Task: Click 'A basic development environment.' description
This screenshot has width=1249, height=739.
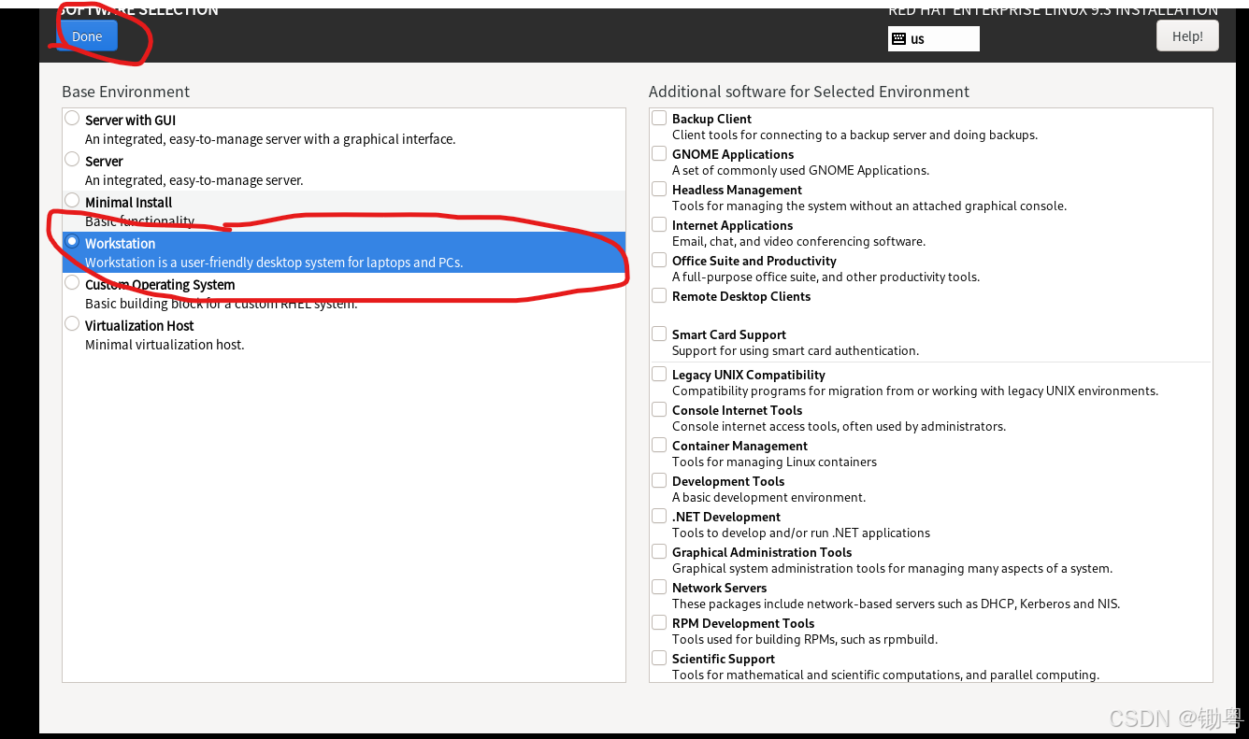Action: click(x=768, y=497)
